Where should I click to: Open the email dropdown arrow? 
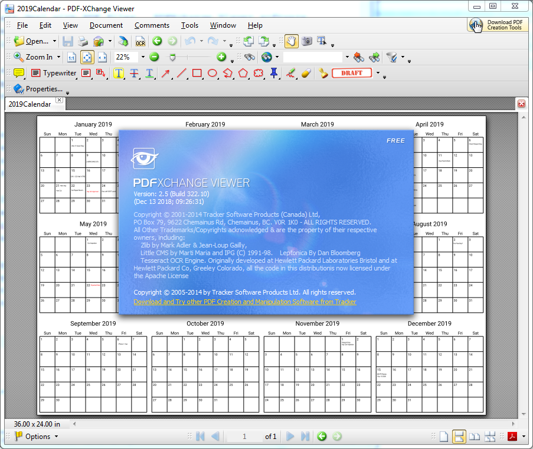click(110, 41)
